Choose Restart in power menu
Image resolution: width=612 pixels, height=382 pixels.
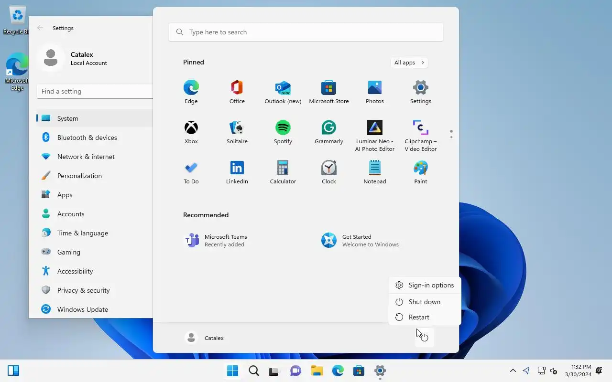coord(425,317)
